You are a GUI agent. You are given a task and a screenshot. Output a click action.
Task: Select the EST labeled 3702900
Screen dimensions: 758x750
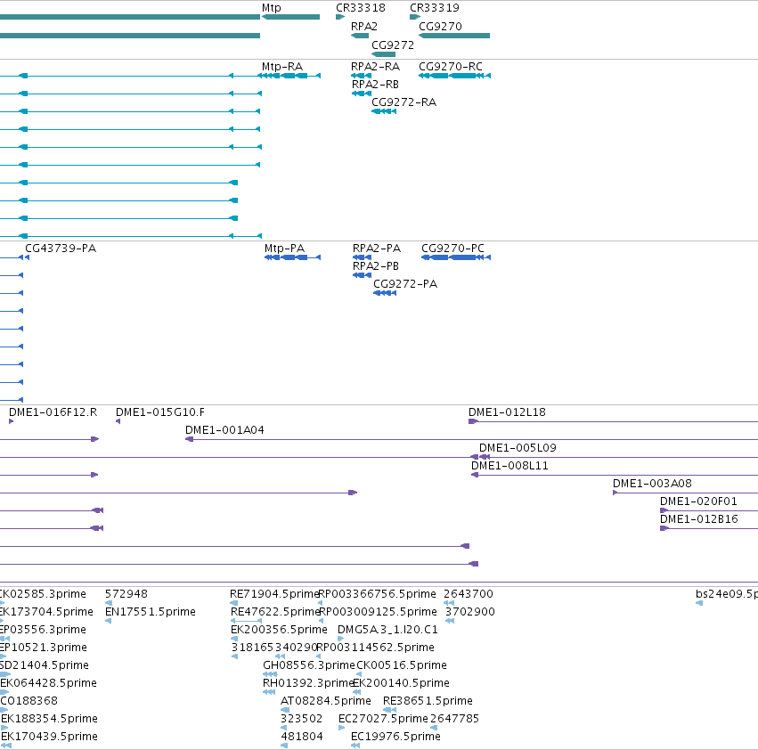(450, 622)
